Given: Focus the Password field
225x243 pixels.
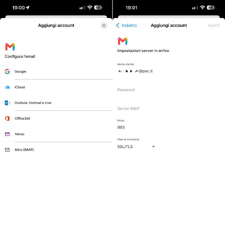Looking at the screenshot, I should 169,90.
